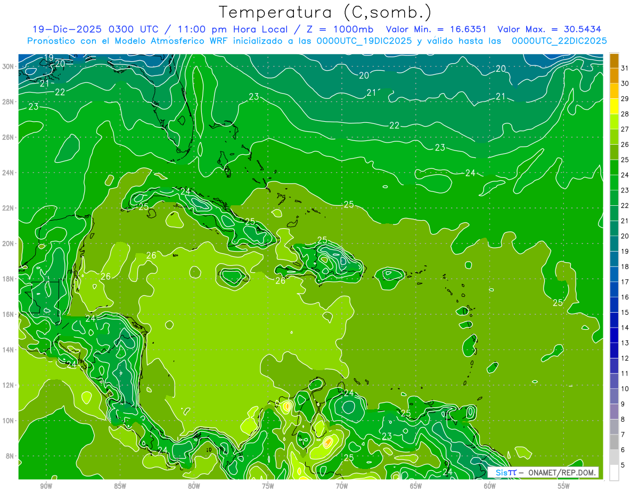Pick light gray swatch between 5 and 6

coord(614,457)
